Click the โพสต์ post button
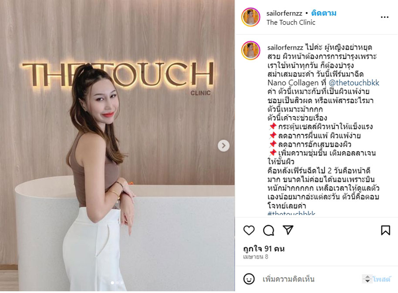Image resolution: width=398 pixels, height=293 pixels. point(381,279)
